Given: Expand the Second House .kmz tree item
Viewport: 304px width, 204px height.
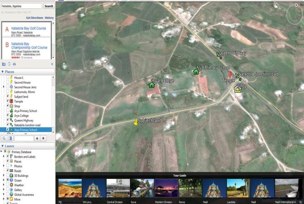Looking at the screenshot, I should point(4,87).
